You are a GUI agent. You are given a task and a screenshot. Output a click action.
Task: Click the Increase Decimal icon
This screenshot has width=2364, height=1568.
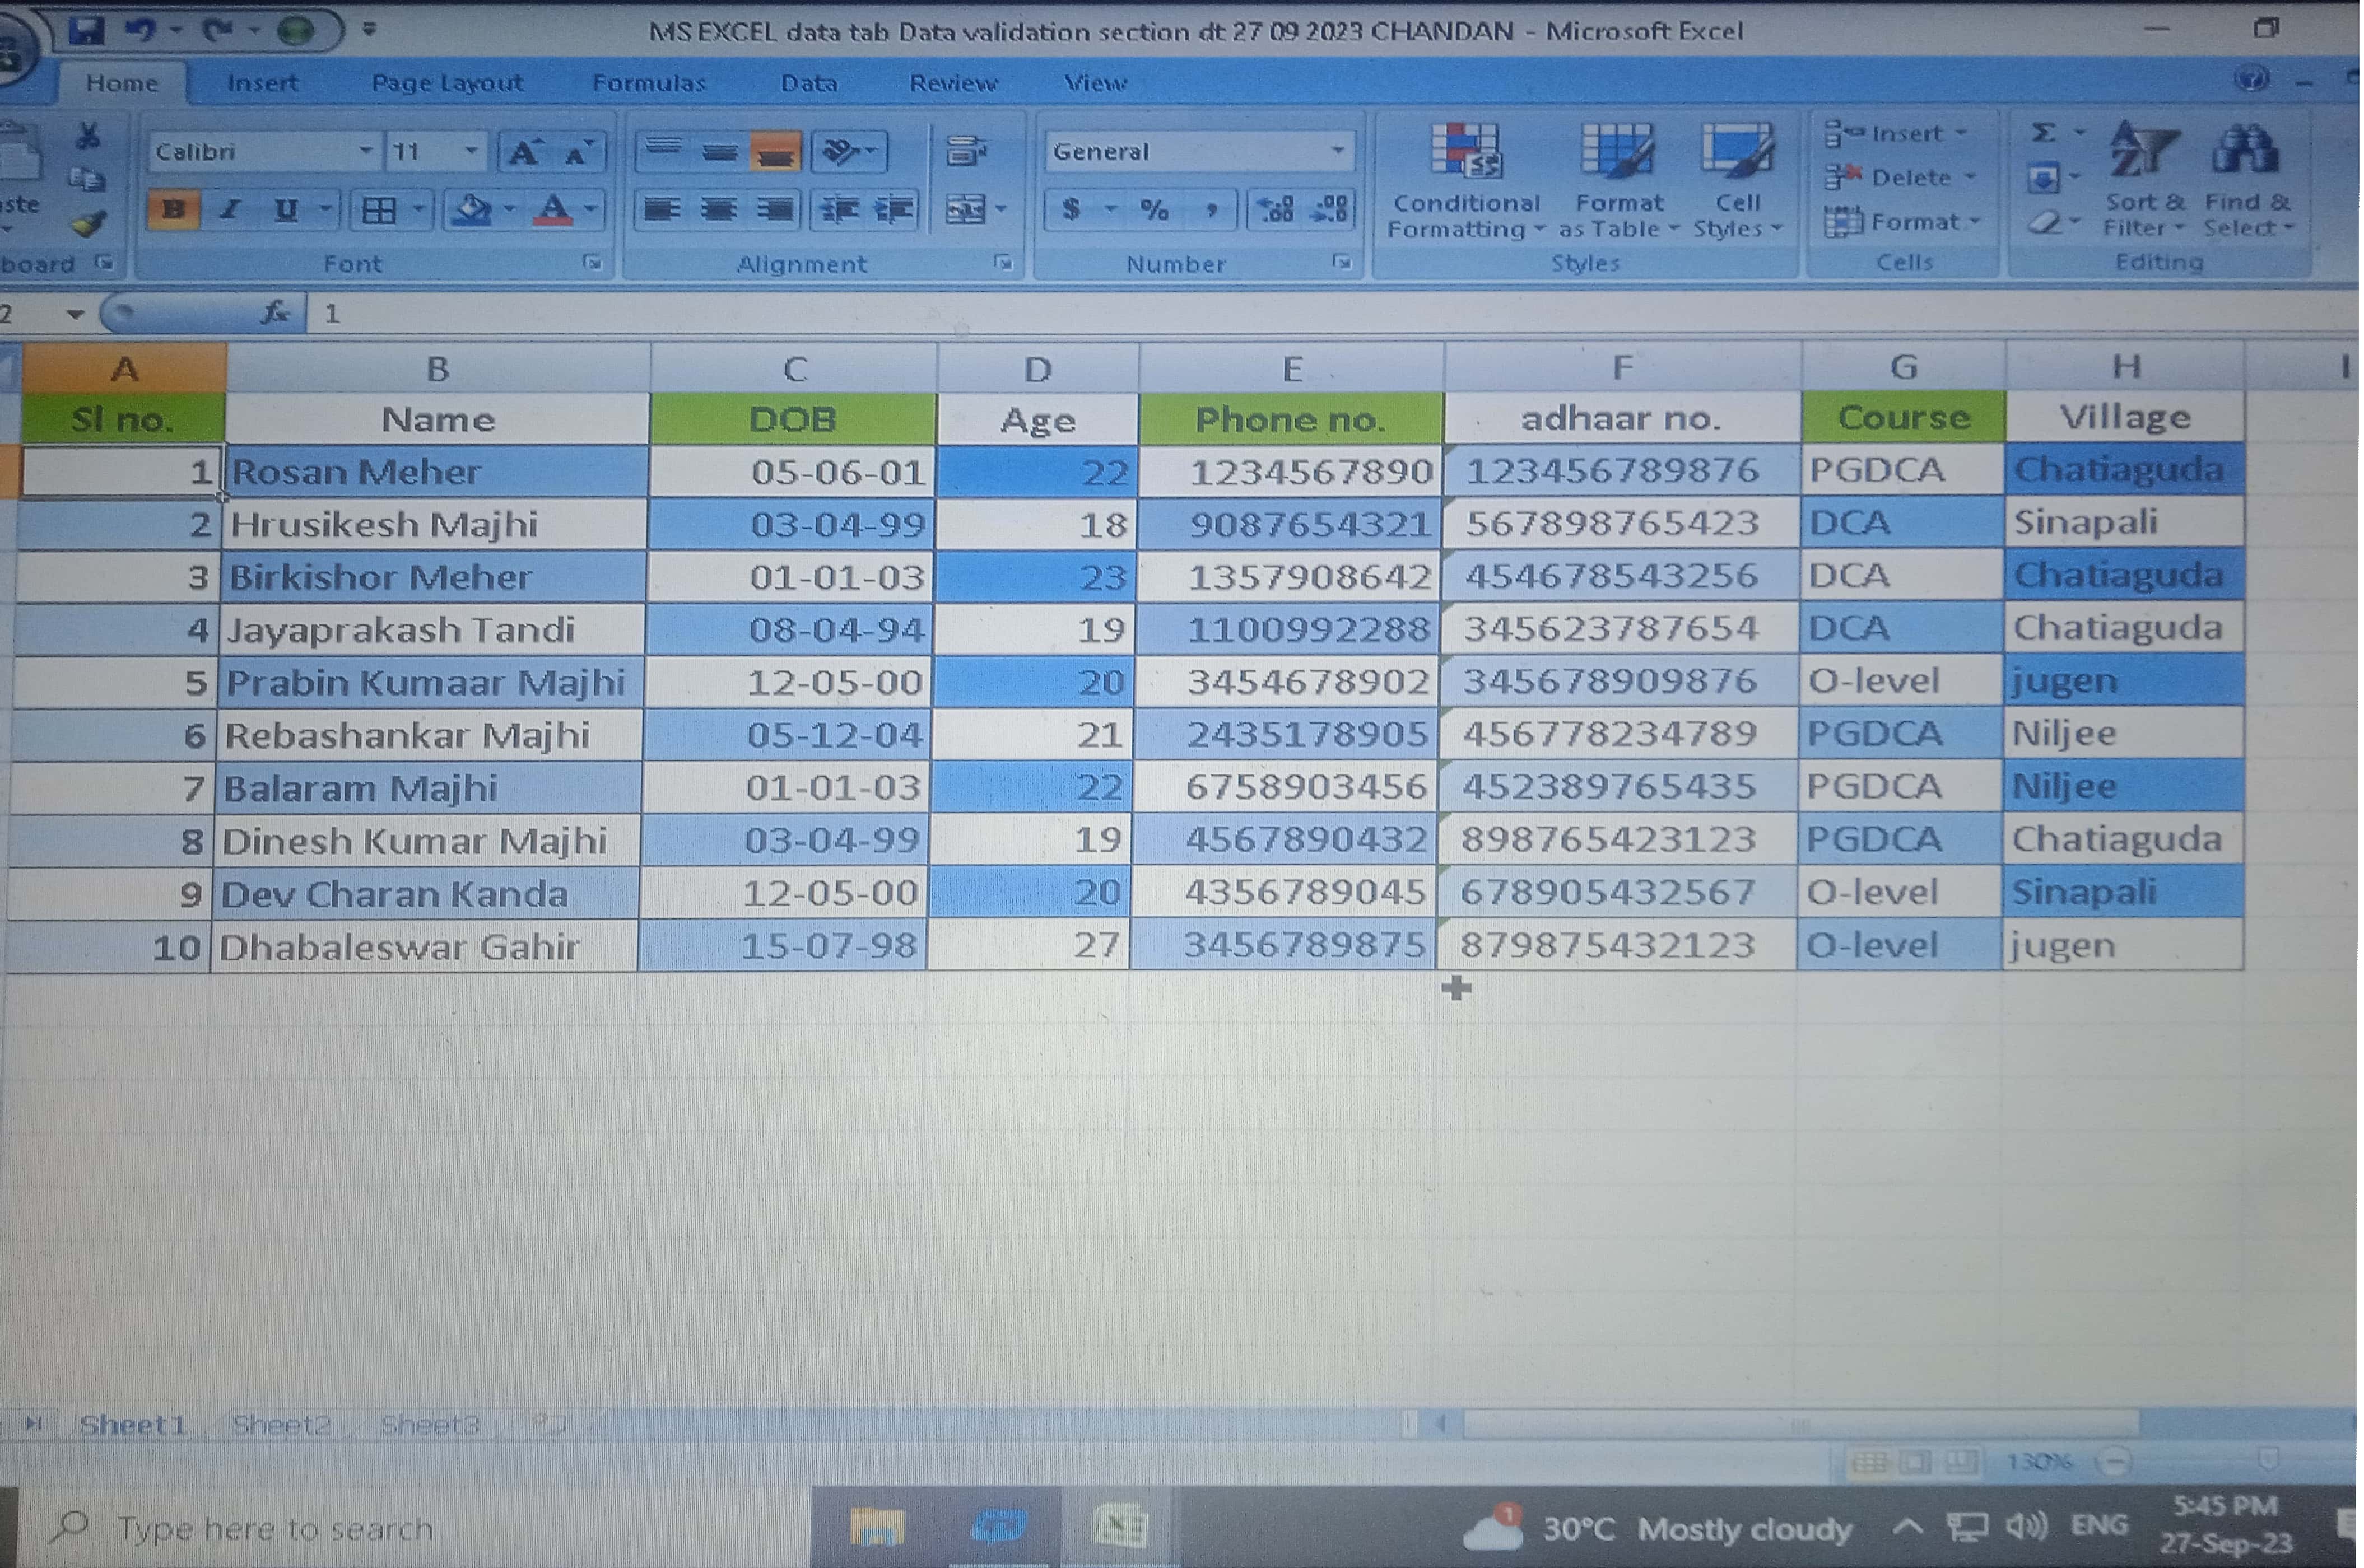tap(1277, 210)
